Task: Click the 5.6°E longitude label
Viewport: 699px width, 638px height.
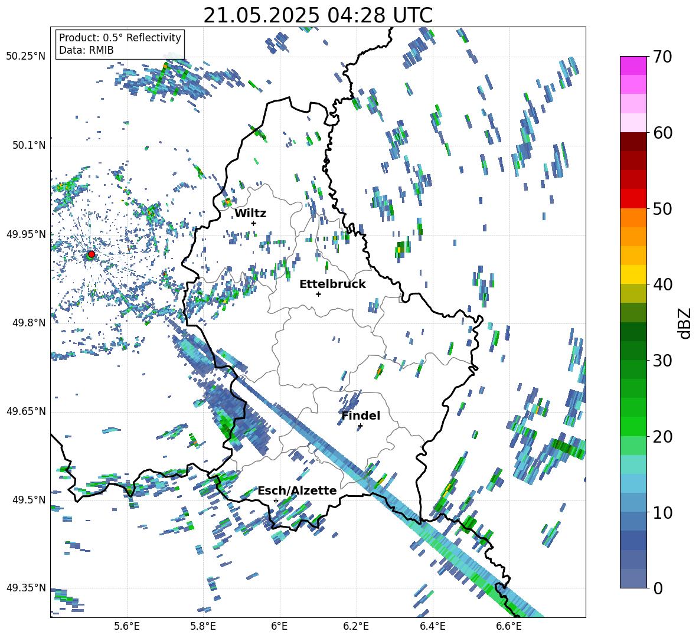Action: point(127,626)
